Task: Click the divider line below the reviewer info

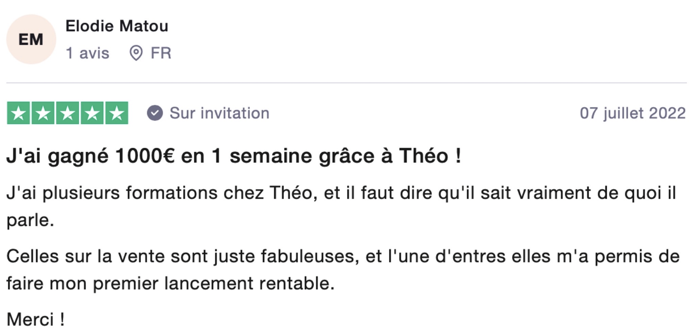Action: coord(346,82)
